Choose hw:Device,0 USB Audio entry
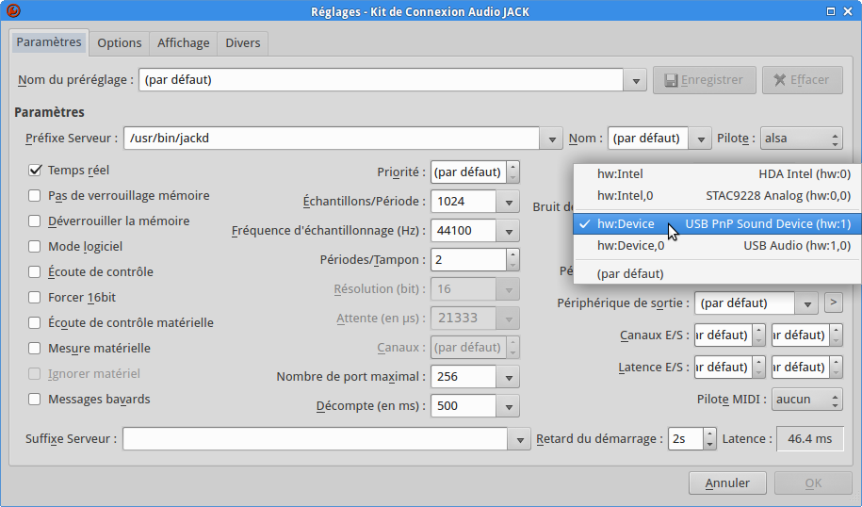 tap(723, 246)
